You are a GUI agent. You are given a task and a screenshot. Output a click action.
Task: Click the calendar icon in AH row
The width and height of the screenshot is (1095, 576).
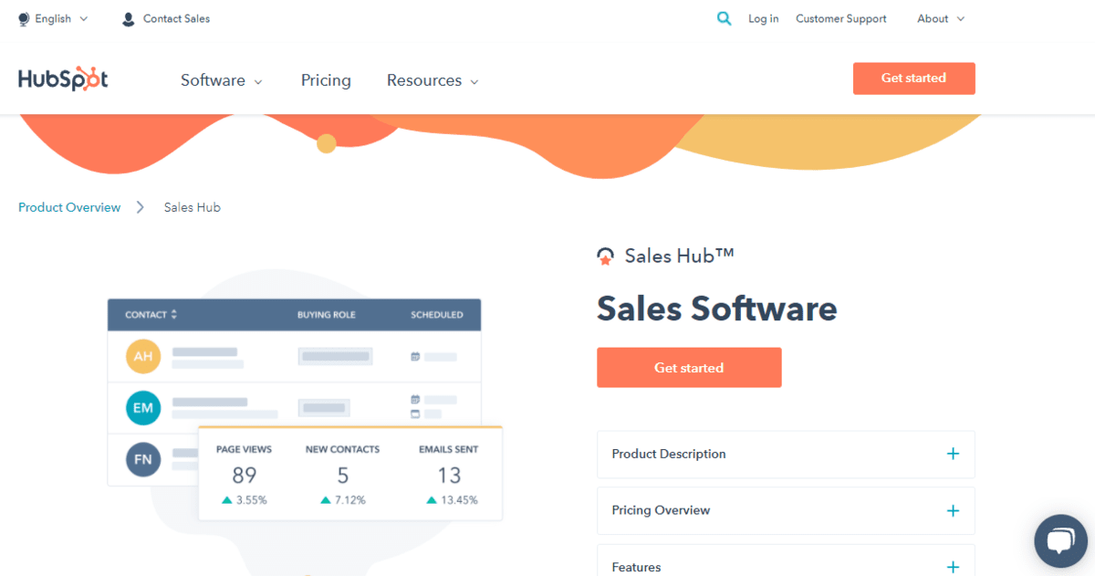[x=415, y=357]
